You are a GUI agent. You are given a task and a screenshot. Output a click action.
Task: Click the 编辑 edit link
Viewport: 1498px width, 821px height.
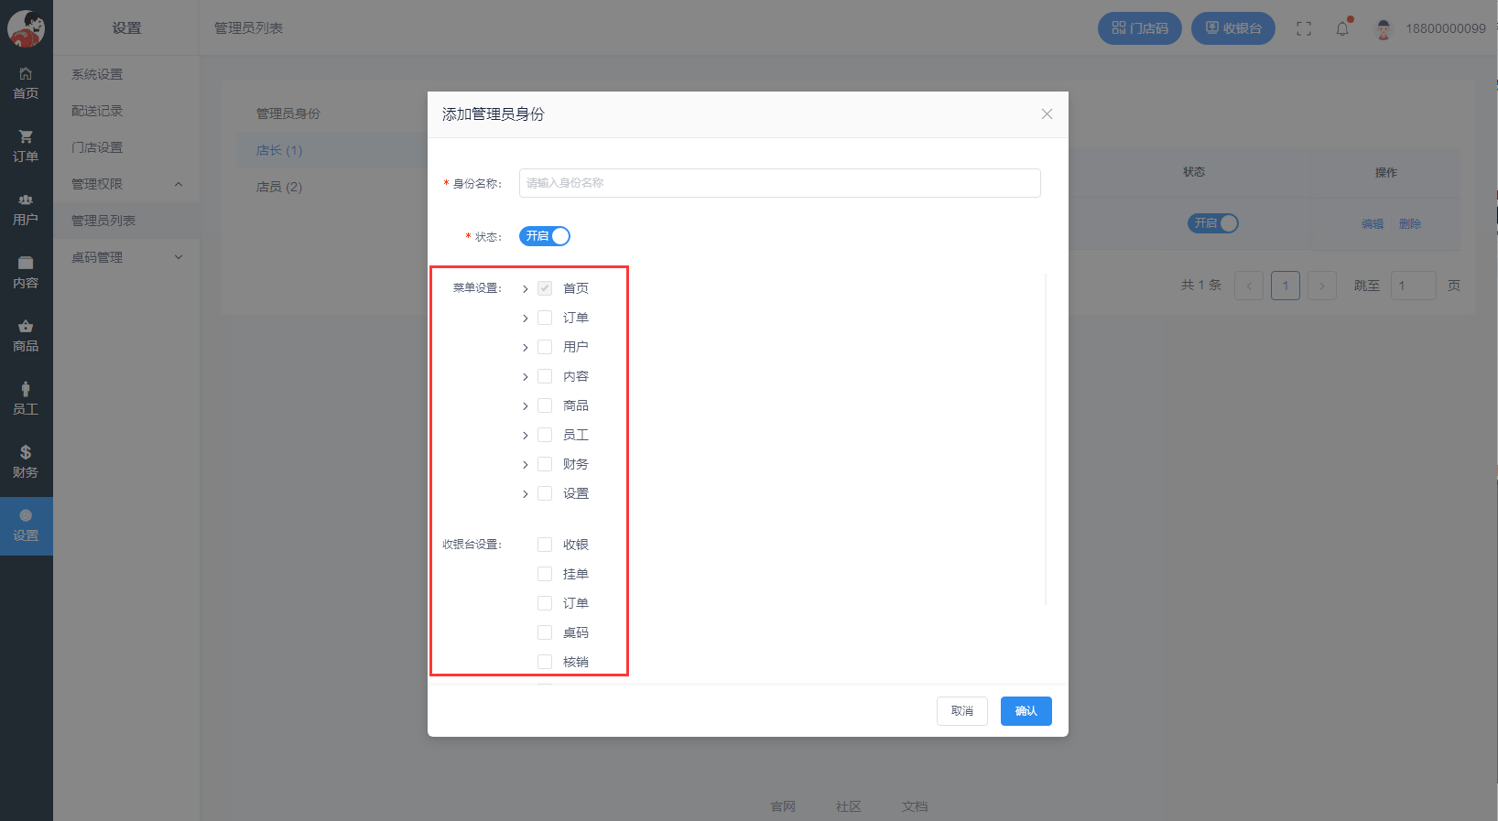pyautogui.click(x=1373, y=224)
